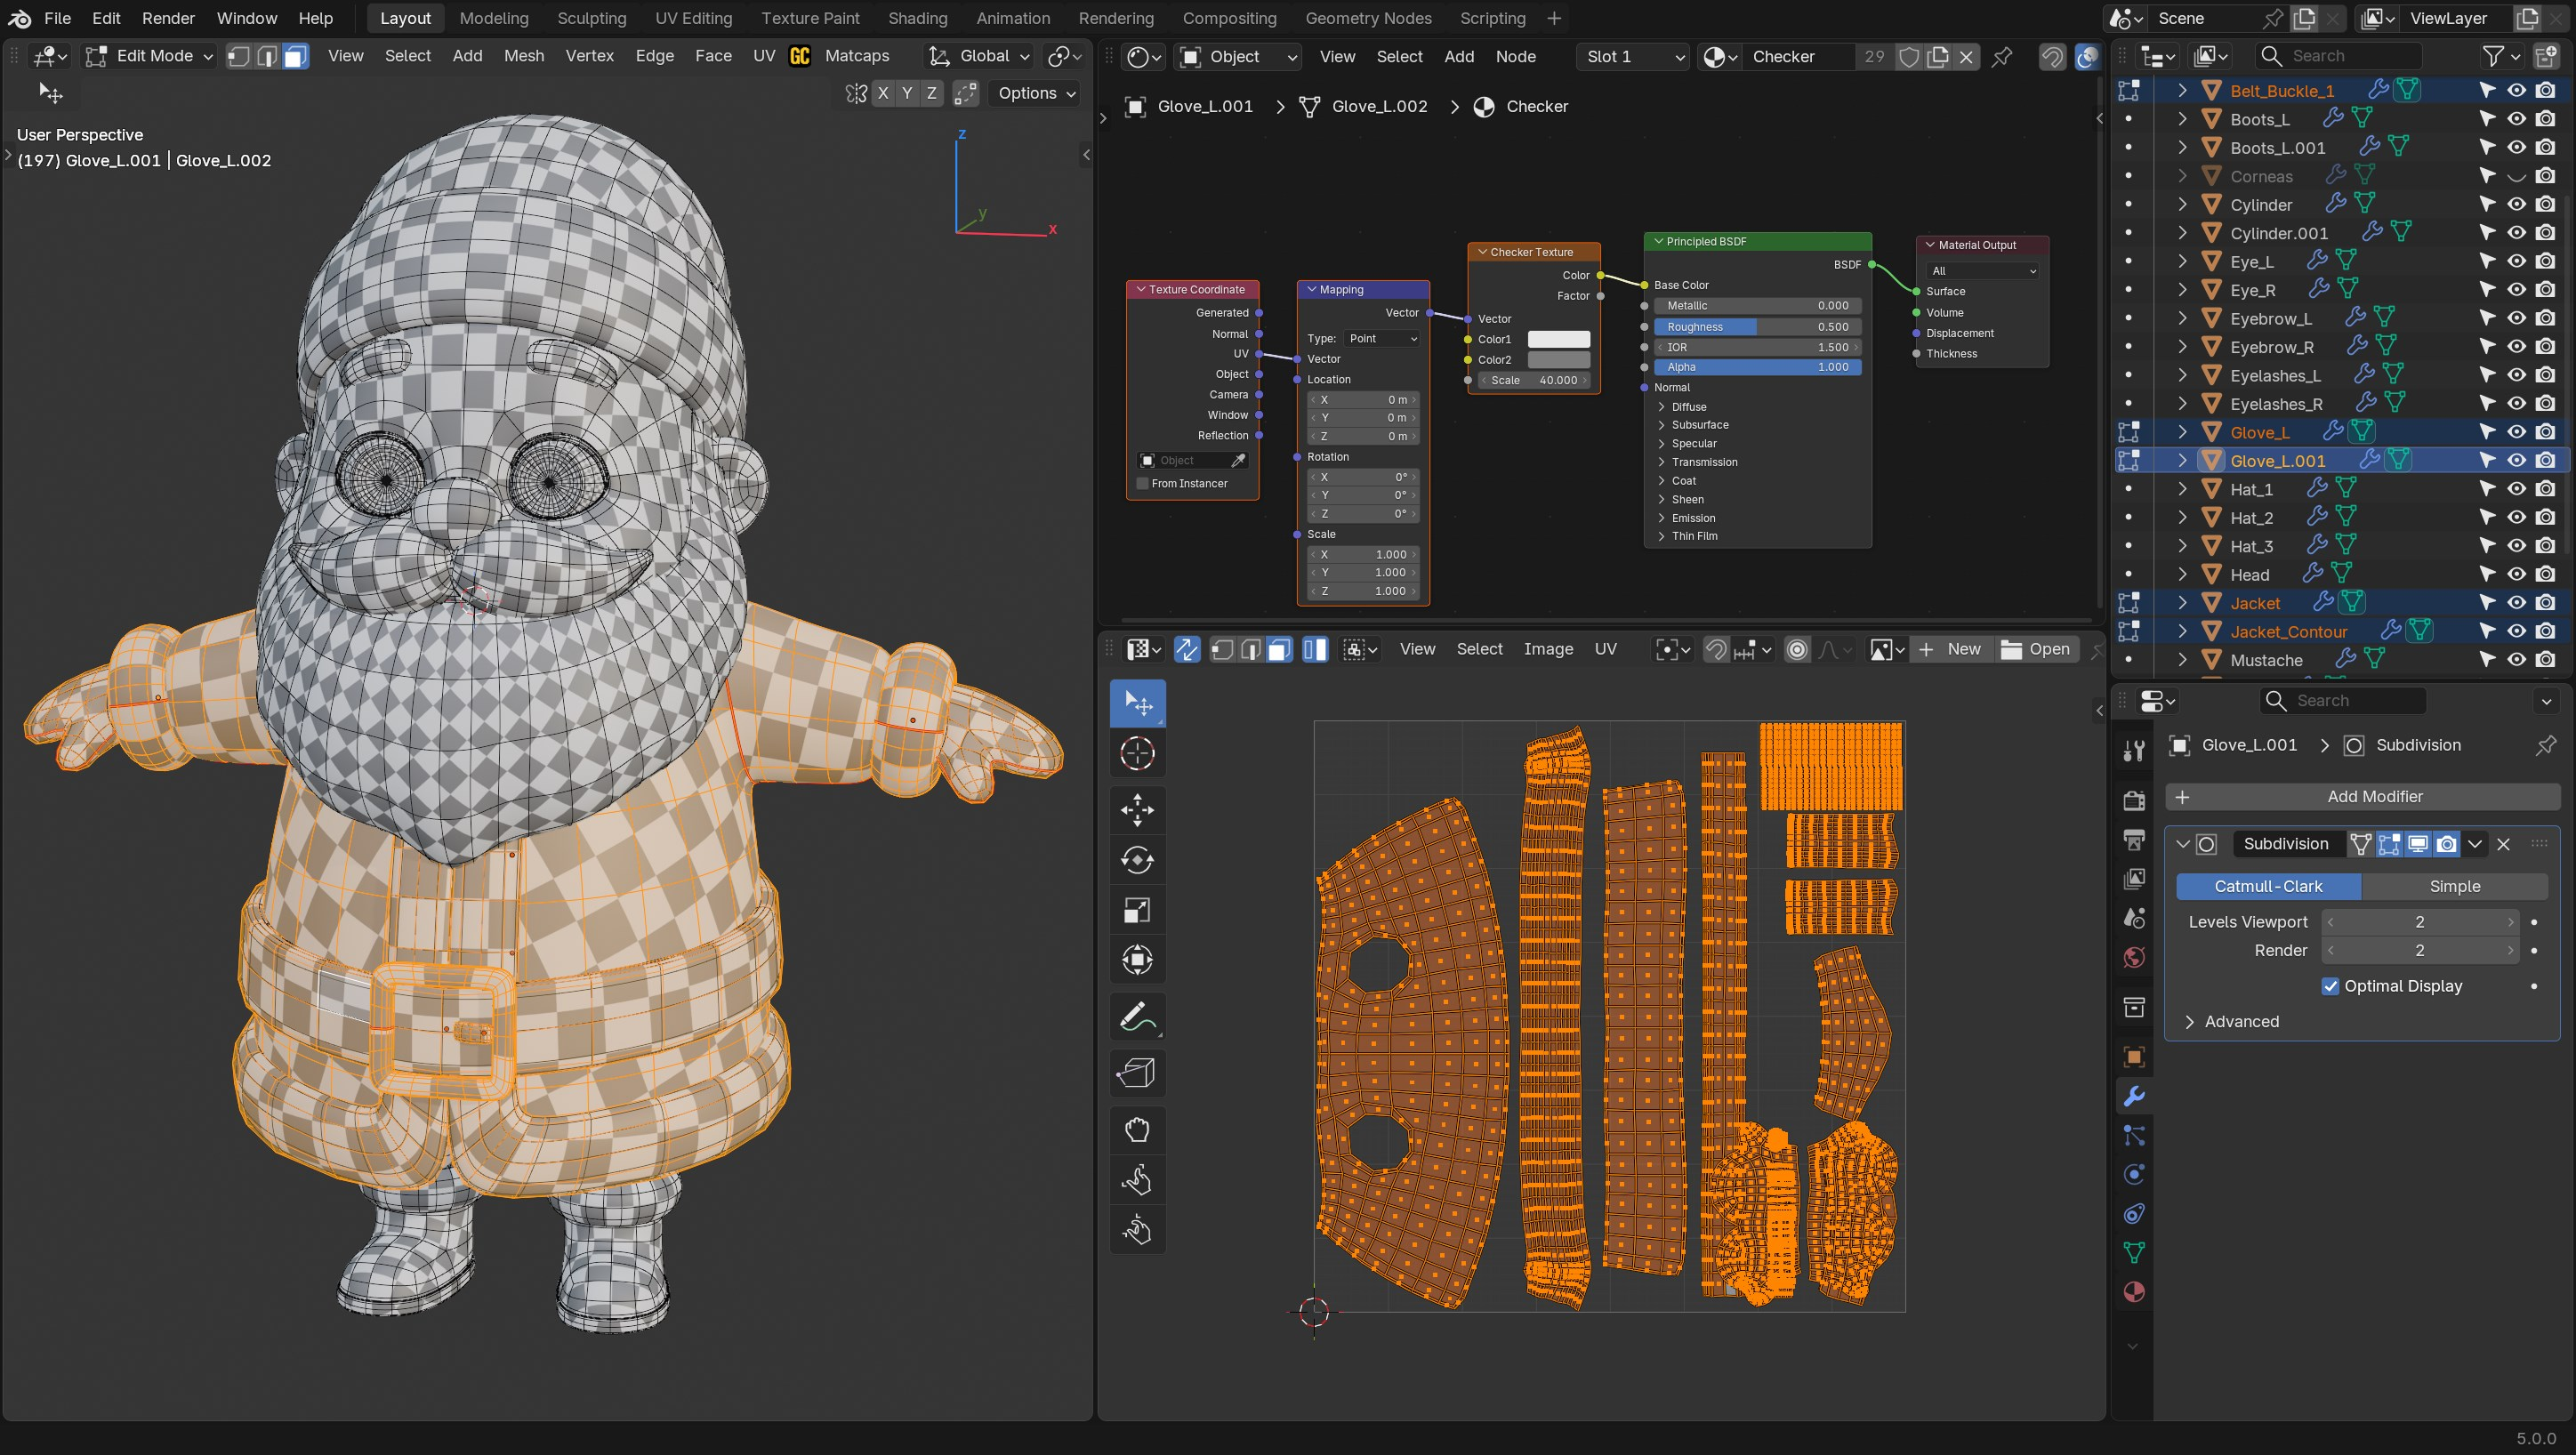Toggle UV sync selection icon

1186,649
